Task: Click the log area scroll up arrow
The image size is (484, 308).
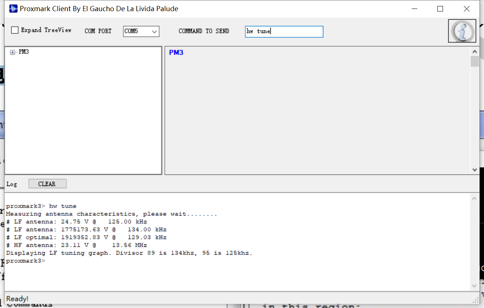Action: tap(474, 199)
